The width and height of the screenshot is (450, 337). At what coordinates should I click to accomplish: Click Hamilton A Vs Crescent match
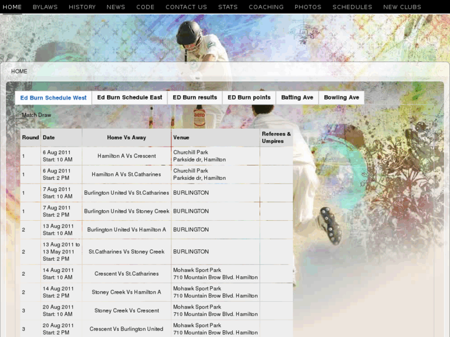point(126,156)
